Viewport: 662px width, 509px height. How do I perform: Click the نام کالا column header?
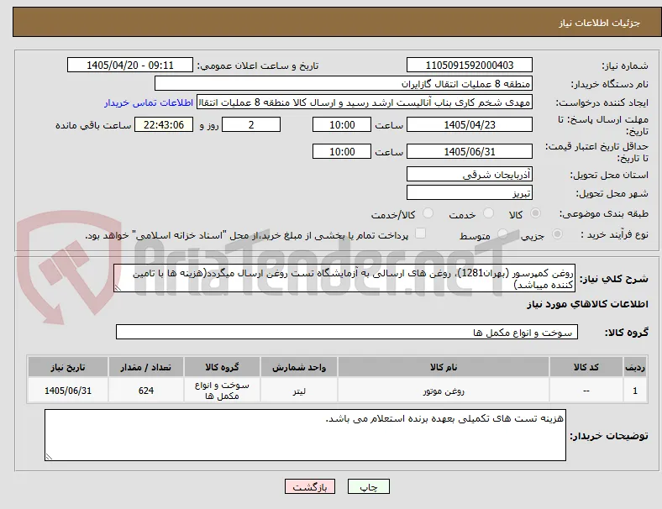point(444,367)
